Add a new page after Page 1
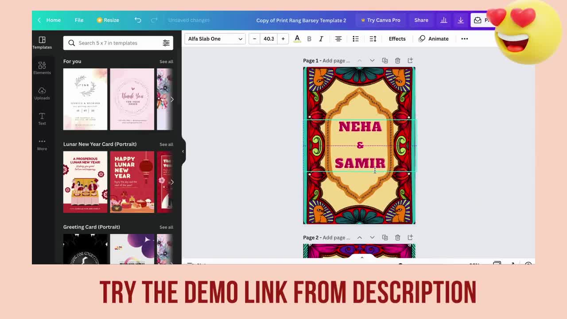 410,60
